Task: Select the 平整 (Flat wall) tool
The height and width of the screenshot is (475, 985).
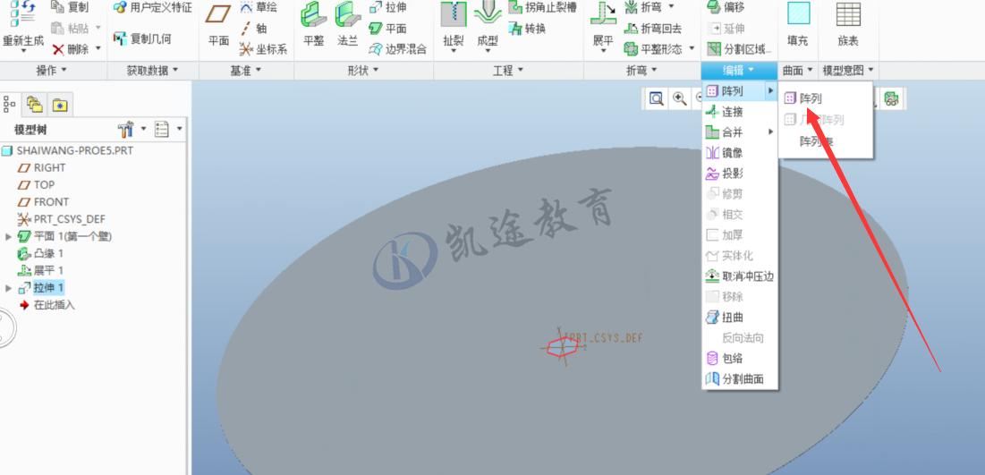Action: pos(313,25)
